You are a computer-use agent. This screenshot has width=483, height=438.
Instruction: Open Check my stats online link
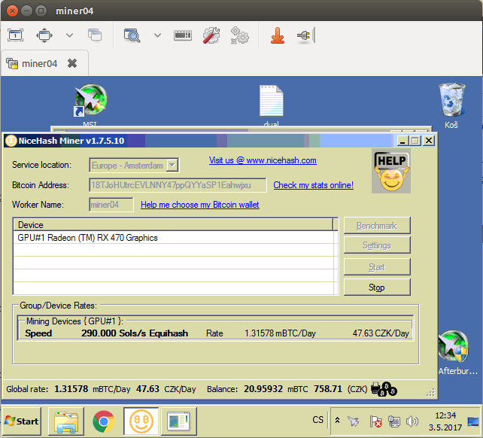click(313, 185)
